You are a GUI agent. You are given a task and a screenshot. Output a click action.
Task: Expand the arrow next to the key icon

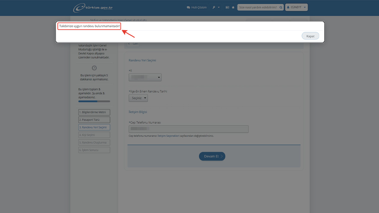click(219, 7)
